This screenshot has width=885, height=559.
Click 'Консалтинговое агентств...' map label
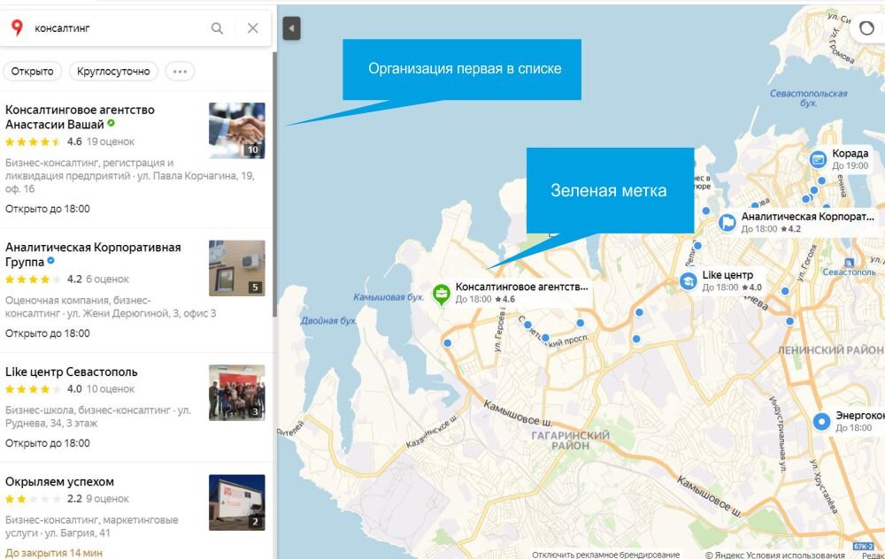[521, 287]
